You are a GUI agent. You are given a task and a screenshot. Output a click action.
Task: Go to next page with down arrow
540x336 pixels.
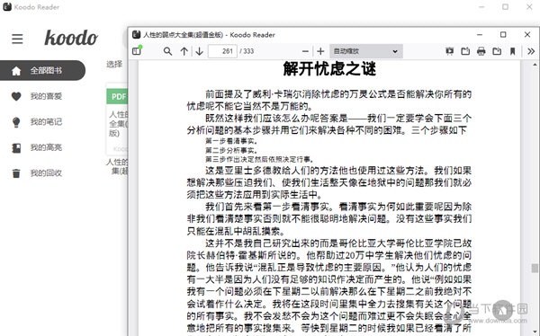click(200, 51)
